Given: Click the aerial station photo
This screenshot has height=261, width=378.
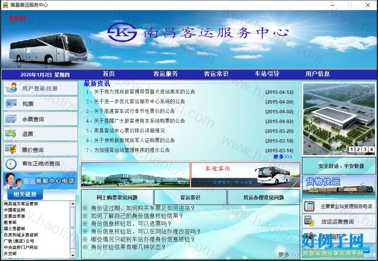Looking at the screenshot, I should (x=339, y=119).
